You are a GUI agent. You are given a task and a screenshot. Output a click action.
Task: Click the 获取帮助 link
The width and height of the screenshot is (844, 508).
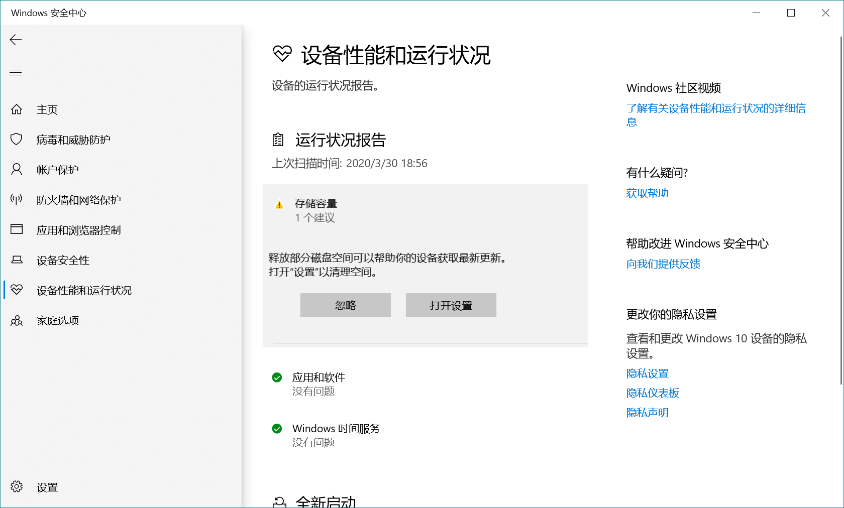(647, 193)
